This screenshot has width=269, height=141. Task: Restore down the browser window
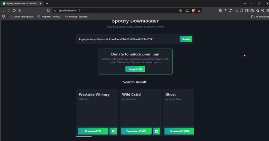pos(259,3)
